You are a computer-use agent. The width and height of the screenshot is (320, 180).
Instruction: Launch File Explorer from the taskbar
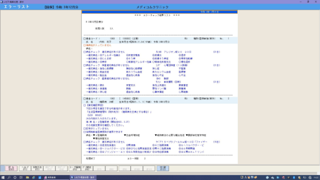[27, 177]
